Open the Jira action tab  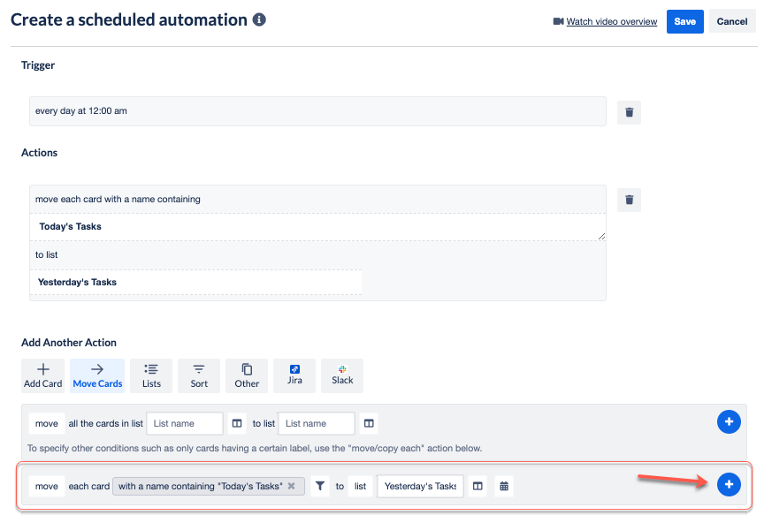294,375
